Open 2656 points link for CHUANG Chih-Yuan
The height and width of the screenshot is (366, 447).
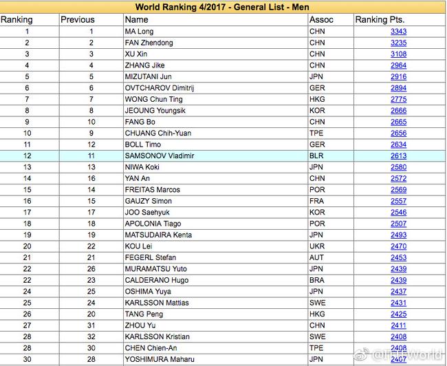pyautogui.click(x=398, y=133)
